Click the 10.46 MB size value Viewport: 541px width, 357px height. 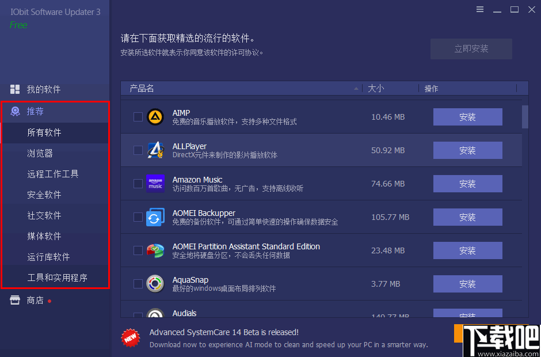point(388,117)
